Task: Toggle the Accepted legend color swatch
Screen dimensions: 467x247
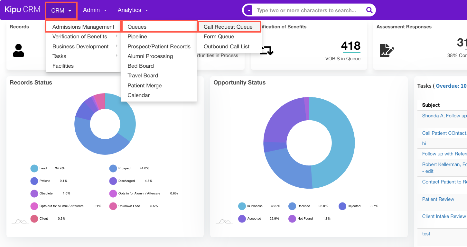Action: [242, 219]
